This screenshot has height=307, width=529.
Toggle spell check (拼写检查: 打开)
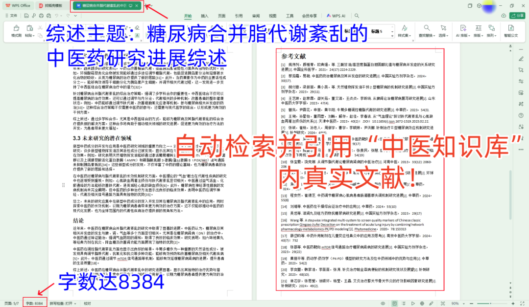pos(63,304)
